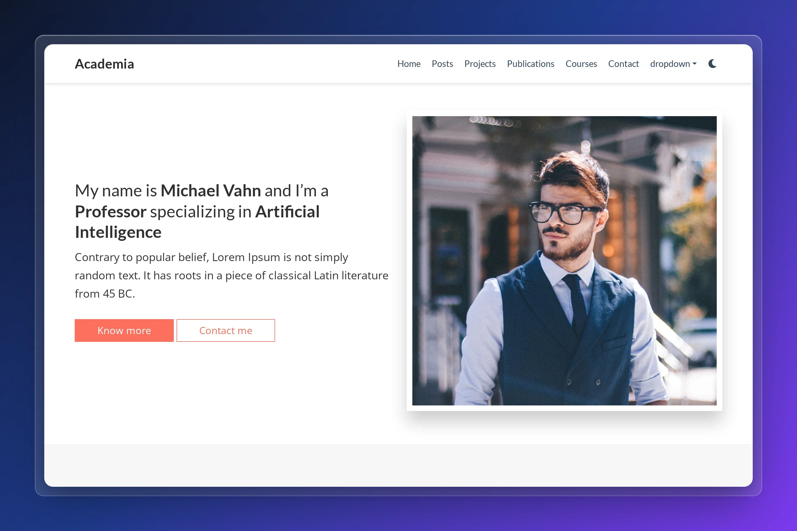Select the "Michael Vahn" headline text
The image size is (797, 531).
tap(210, 190)
